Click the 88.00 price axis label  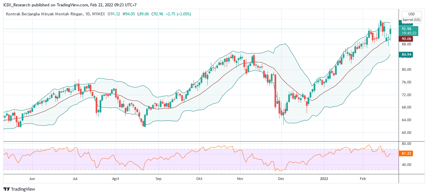coord(406,44)
